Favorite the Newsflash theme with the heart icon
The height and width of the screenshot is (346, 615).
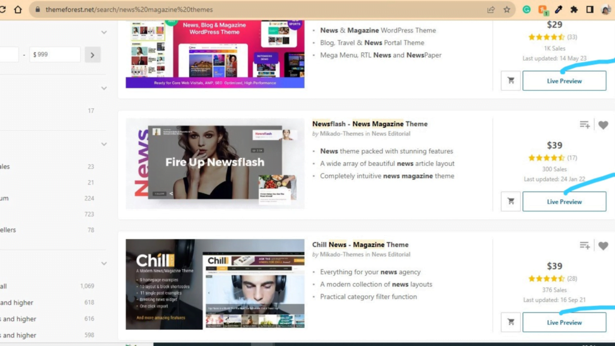(603, 124)
